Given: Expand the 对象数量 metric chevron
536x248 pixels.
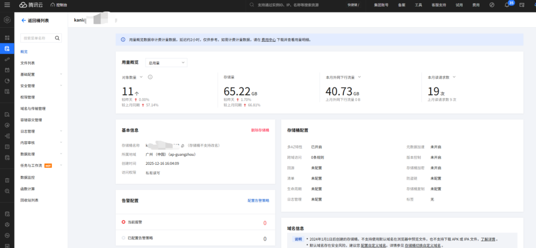Looking at the screenshot, I should point(141,77).
